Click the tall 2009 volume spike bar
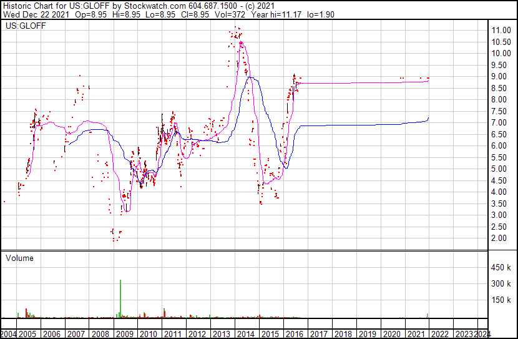 pyautogui.click(x=120, y=298)
